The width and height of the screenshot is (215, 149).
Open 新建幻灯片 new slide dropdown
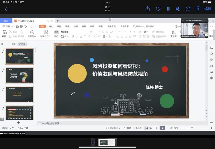pyautogui.click(x=46, y=36)
